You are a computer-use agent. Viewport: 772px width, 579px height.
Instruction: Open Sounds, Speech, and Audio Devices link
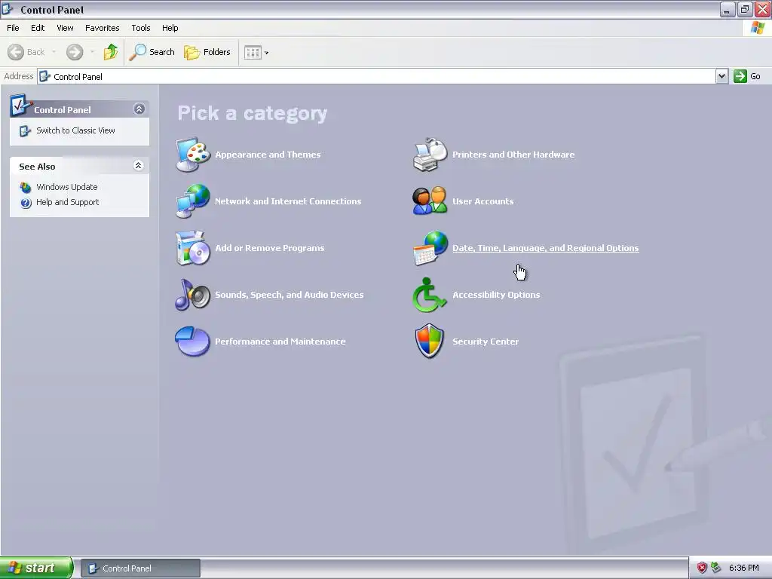click(x=289, y=295)
